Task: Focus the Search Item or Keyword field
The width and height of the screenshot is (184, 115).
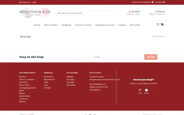Action: point(86,13)
